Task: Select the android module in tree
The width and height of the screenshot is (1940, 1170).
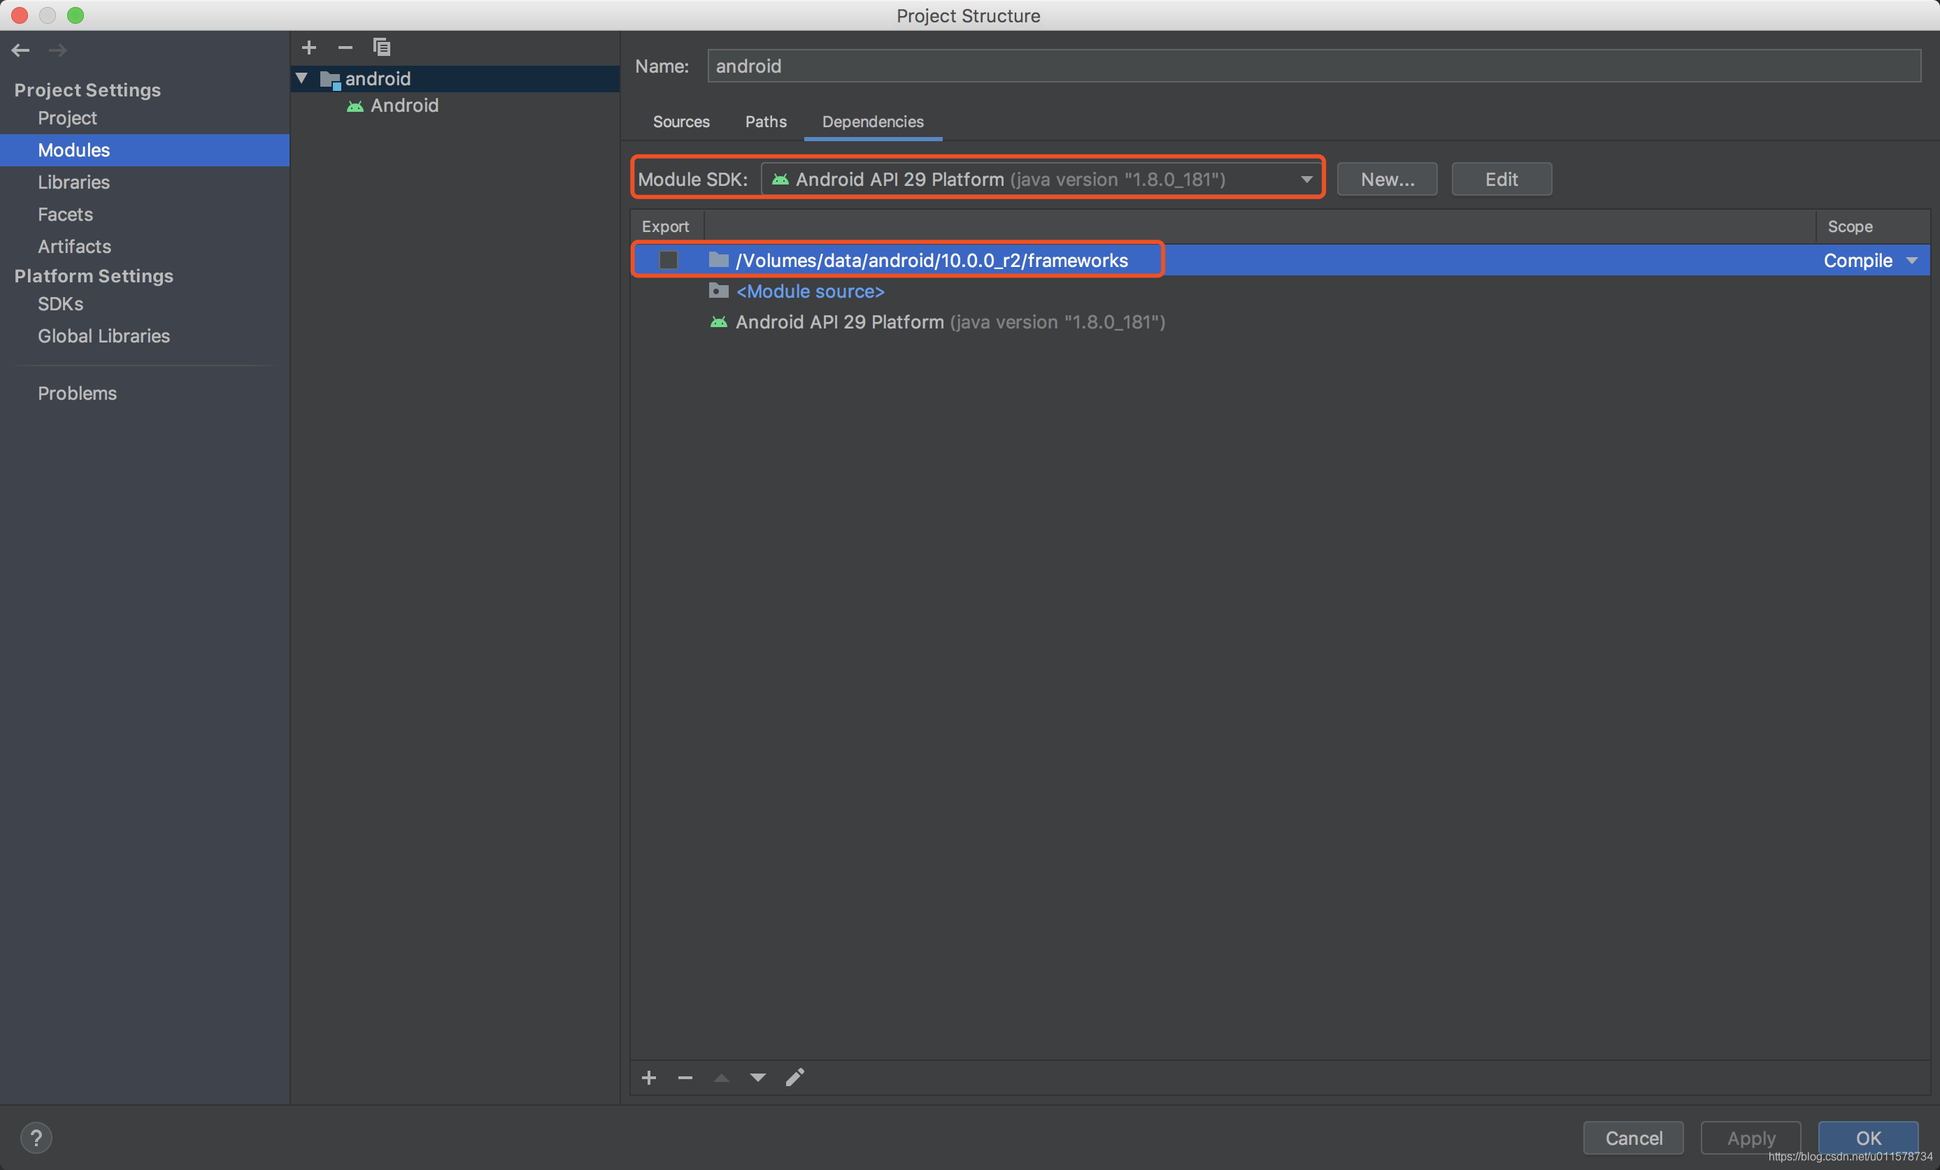Action: tap(455, 79)
